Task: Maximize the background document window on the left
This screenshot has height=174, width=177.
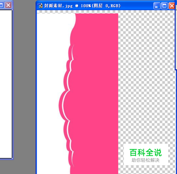Action: (1, 5)
